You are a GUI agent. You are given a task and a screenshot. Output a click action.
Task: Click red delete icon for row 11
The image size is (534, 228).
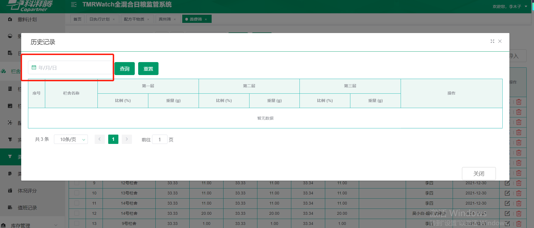tap(519, 203)
